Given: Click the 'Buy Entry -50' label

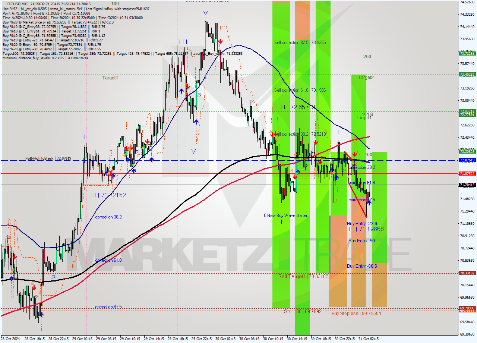Looking at the screenshot, I should click(361, 241).
